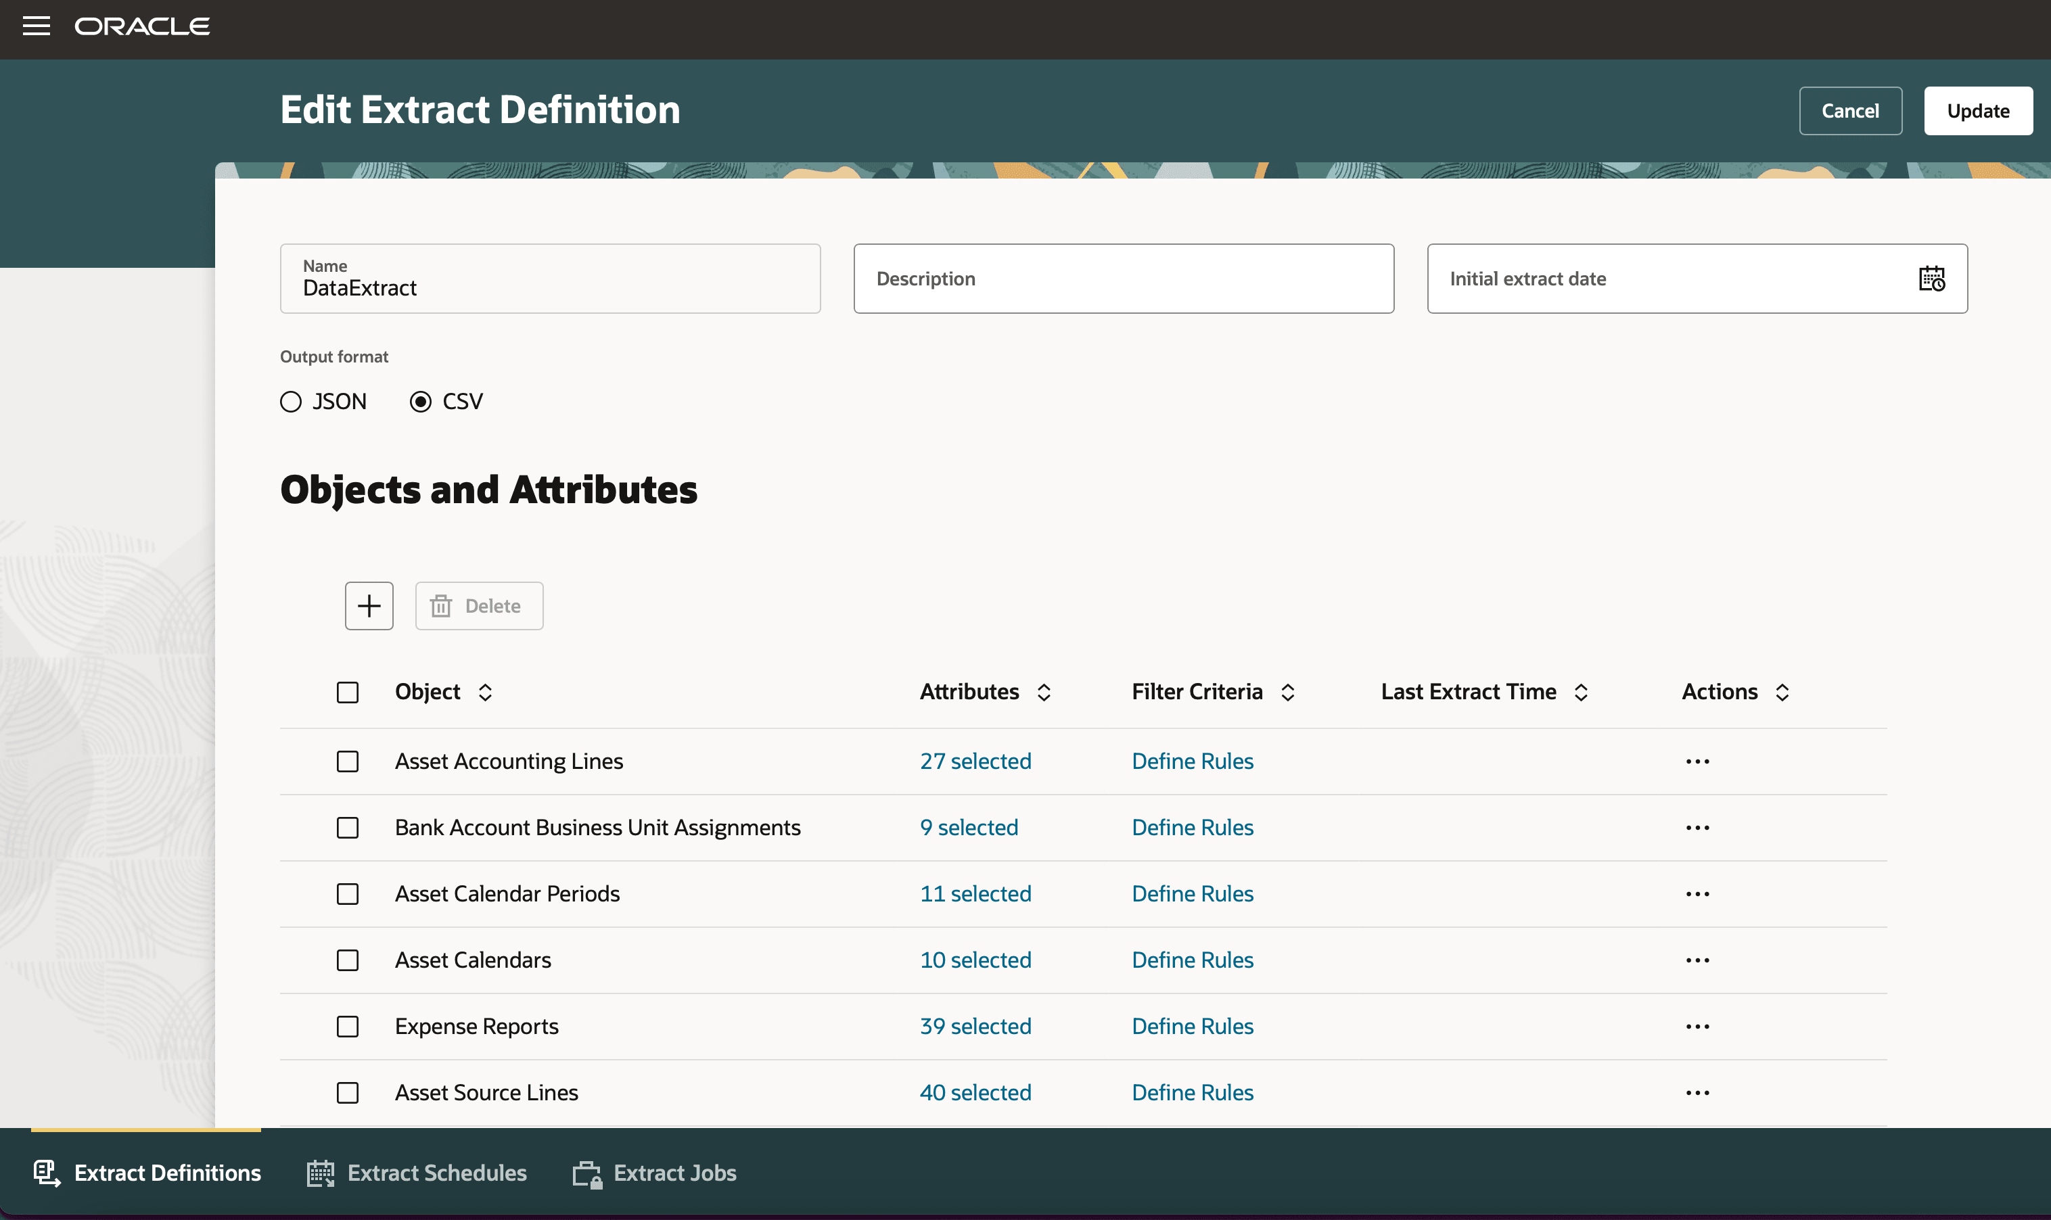Click inside the Description field

(1122, 279)
